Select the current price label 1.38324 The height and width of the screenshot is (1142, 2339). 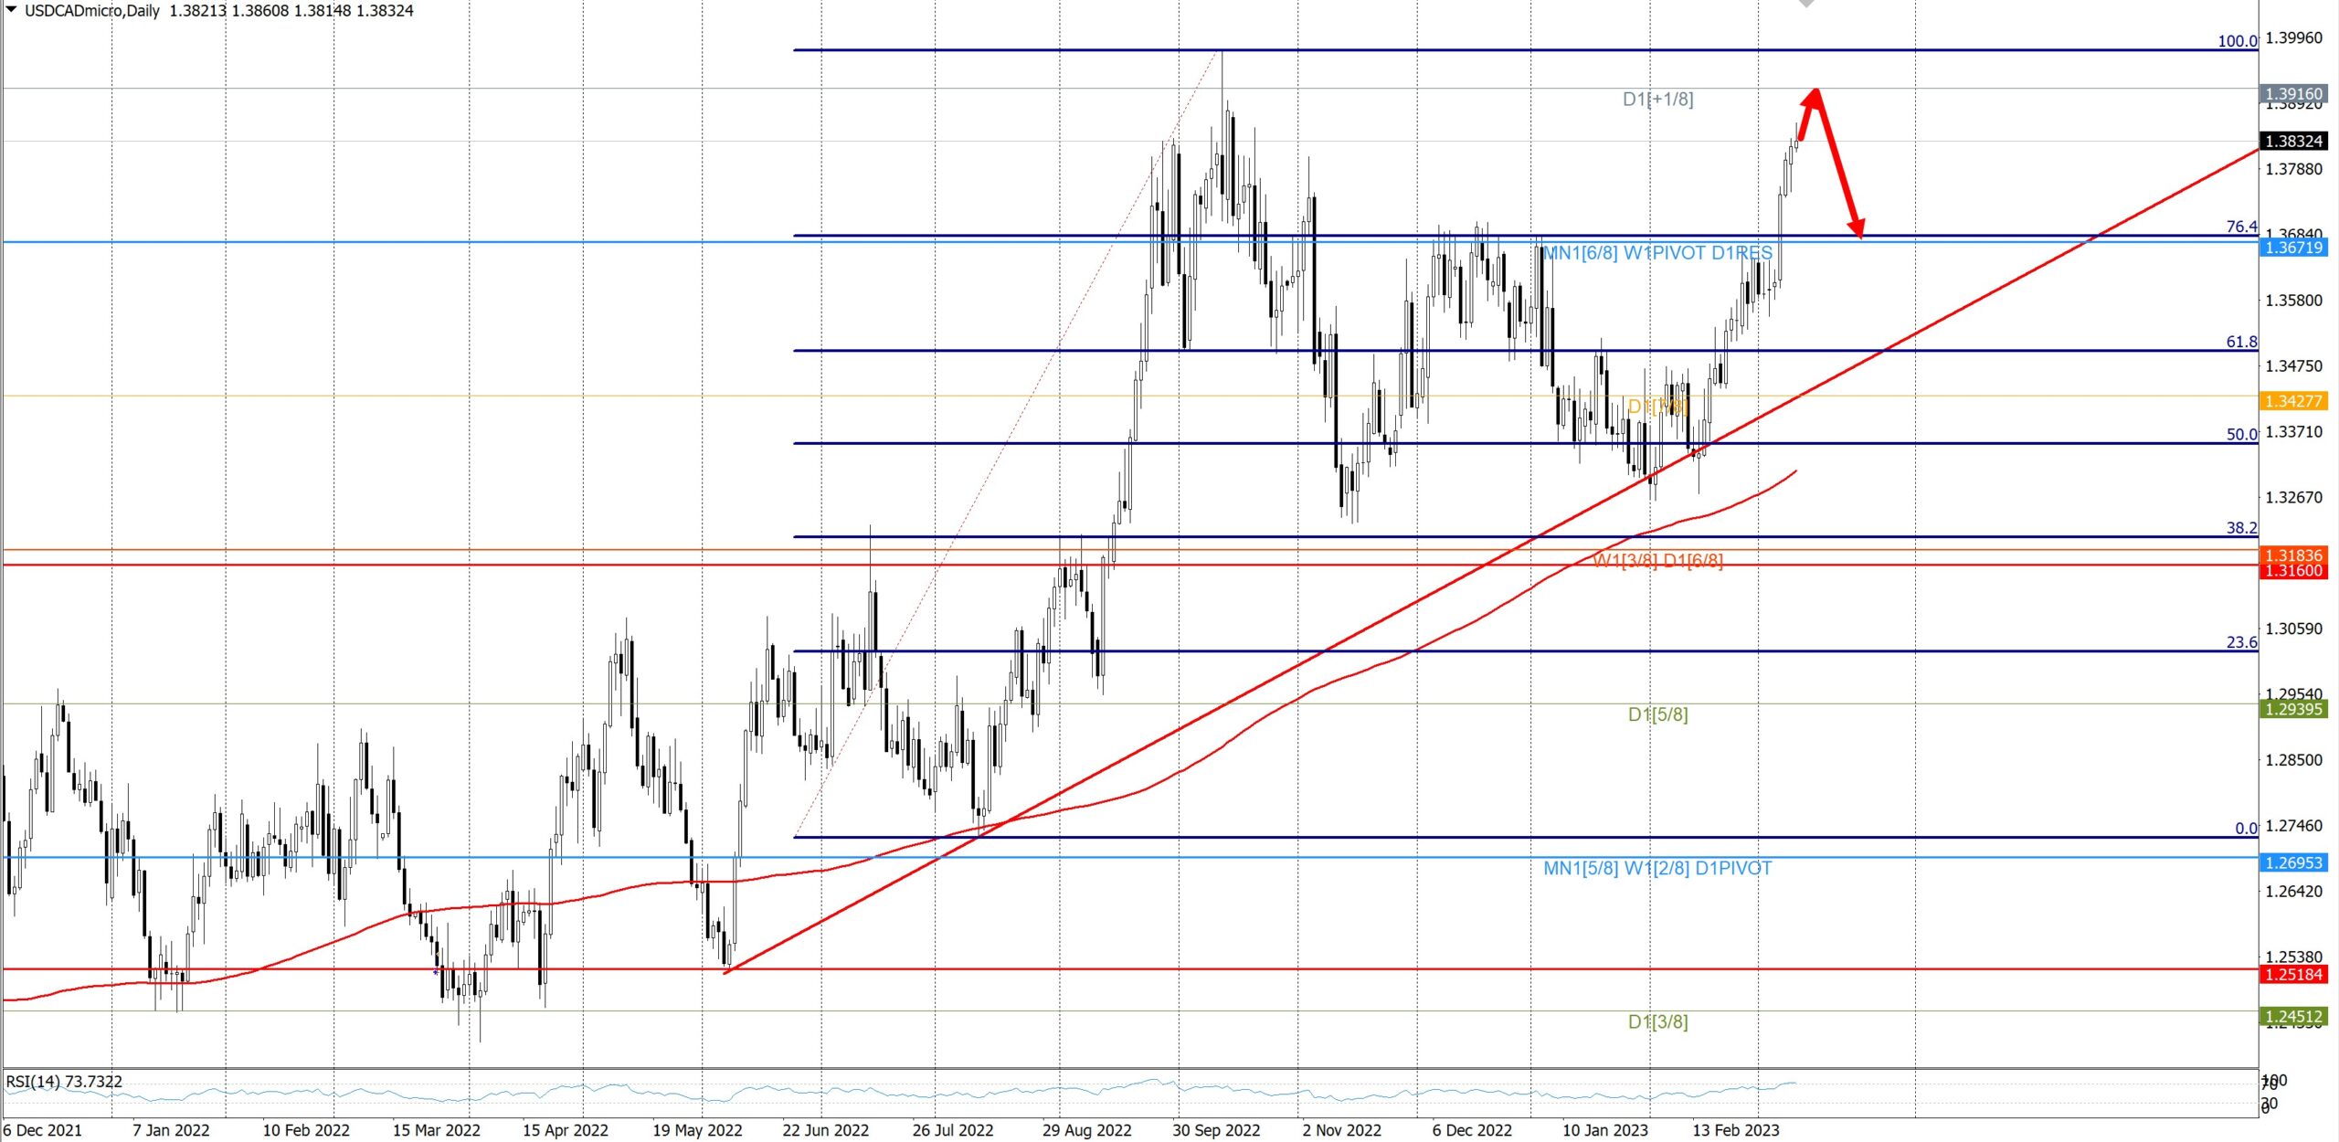2293,141
